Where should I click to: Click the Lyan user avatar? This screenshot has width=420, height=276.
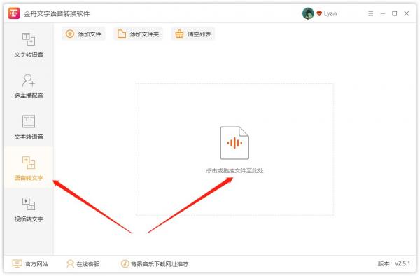click(x=308, y=13)
